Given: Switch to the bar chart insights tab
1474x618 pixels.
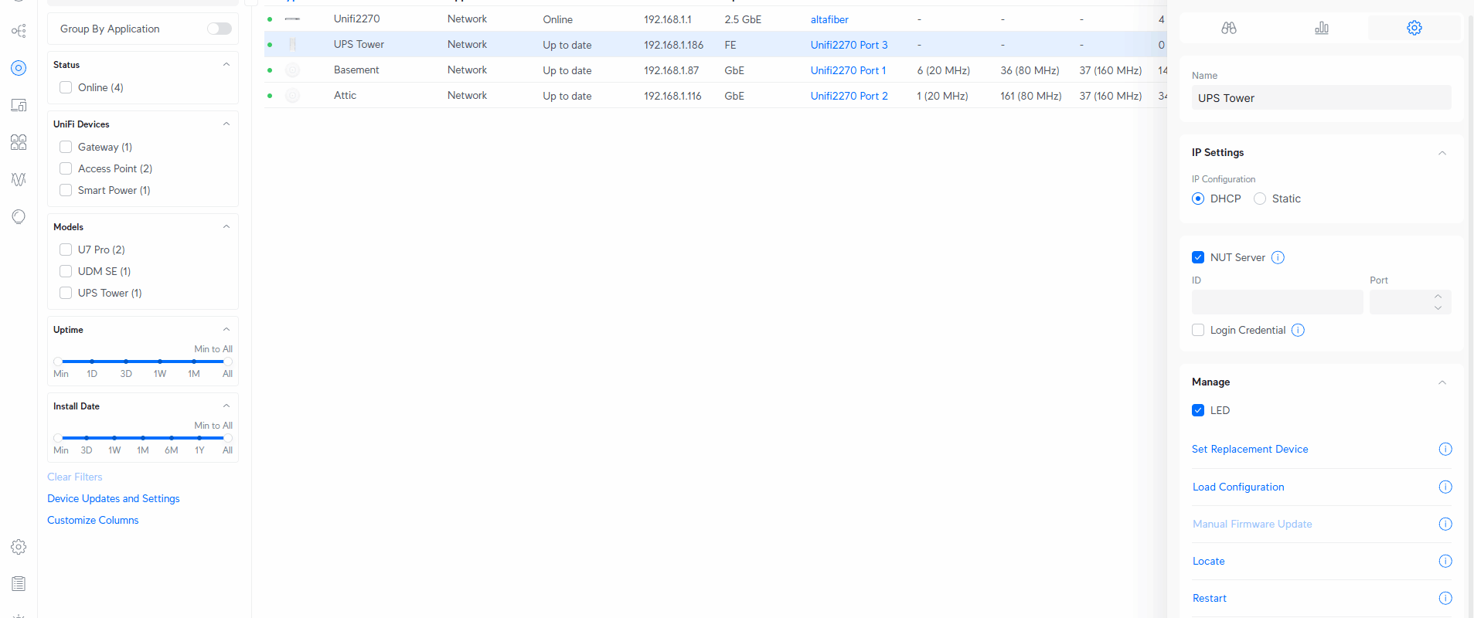Looking at the screenshot, I should coord(1322,28).
